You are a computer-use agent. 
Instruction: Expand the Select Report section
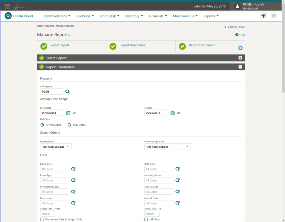click(x=240, y=58)
